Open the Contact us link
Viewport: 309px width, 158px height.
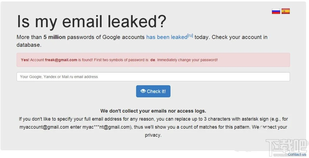pos(297,155)
